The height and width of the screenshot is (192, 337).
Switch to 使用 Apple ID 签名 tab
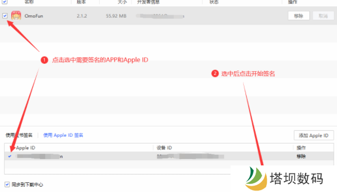63,135
